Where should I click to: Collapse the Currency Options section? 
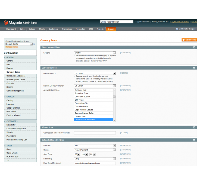(x=194, y=68)
